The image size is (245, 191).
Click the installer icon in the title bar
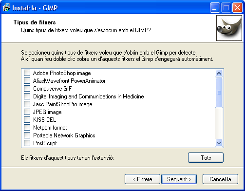(6, 8)
